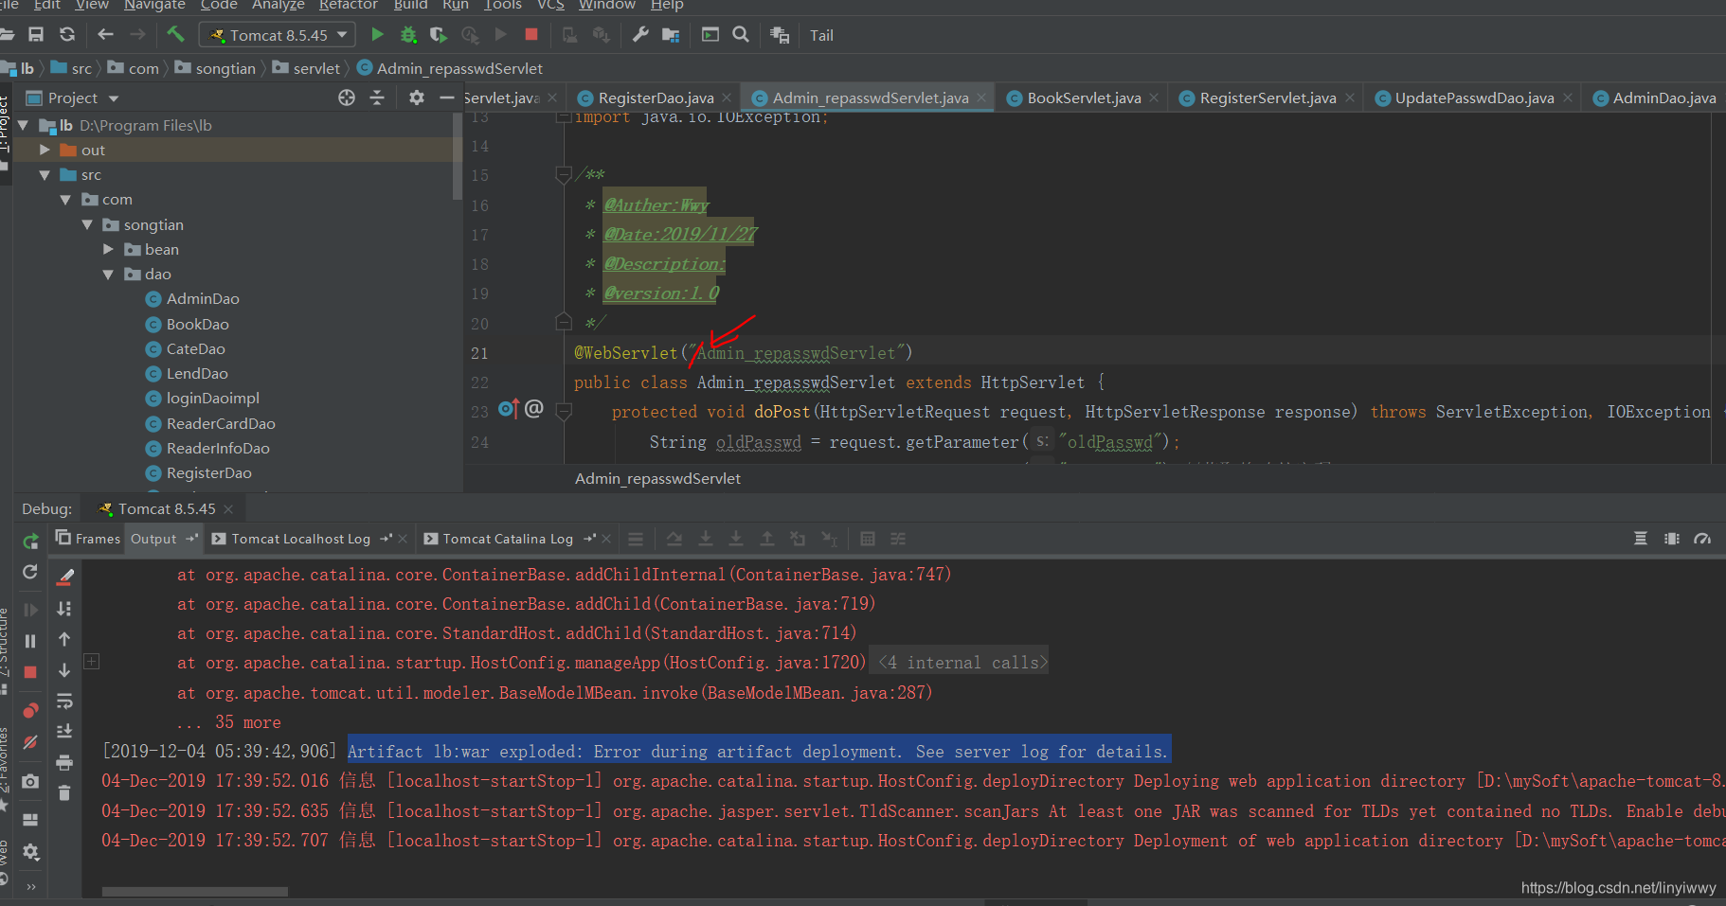Click the Save All toolbar icon
The width and height of the screenshot is (1726, 906).
pyautogui.click(x=36, y=35)
